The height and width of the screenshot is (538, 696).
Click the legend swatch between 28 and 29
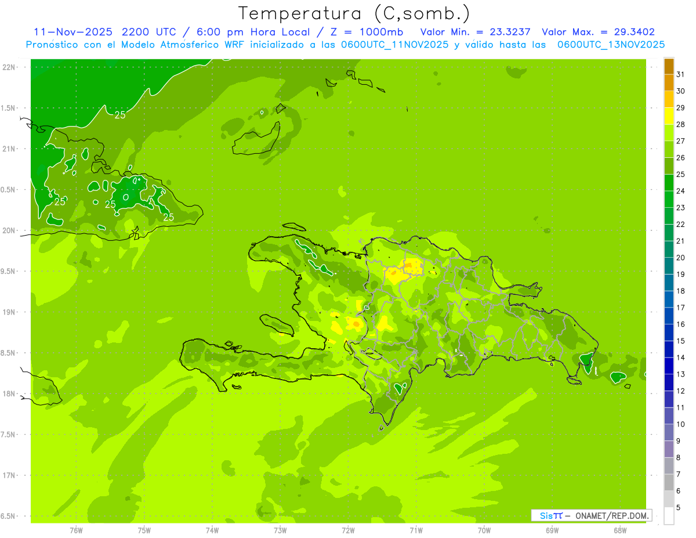[669, 115]
